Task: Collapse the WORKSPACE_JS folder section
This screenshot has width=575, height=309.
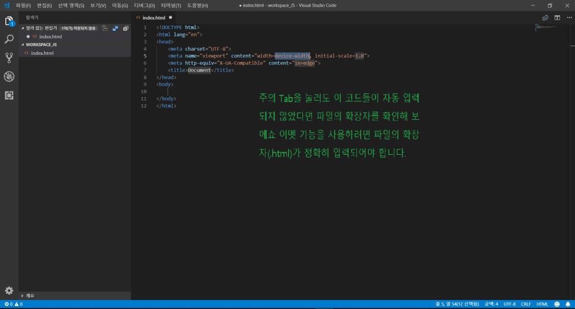Action: coord(23,45)
